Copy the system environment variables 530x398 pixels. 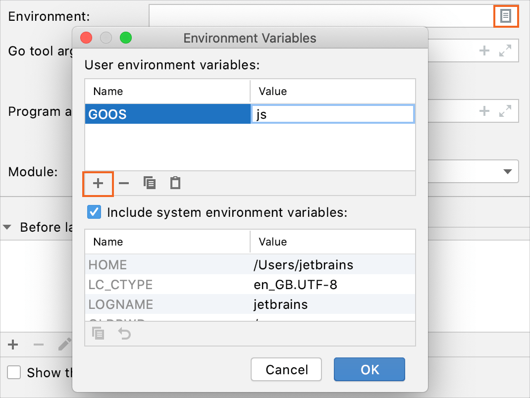(x=98, y=333)
